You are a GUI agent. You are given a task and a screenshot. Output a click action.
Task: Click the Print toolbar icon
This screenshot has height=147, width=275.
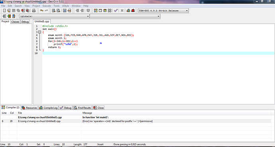[33, 10]
